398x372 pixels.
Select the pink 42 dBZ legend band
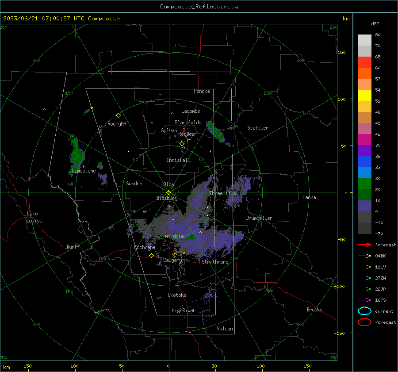tap(364, 128)
